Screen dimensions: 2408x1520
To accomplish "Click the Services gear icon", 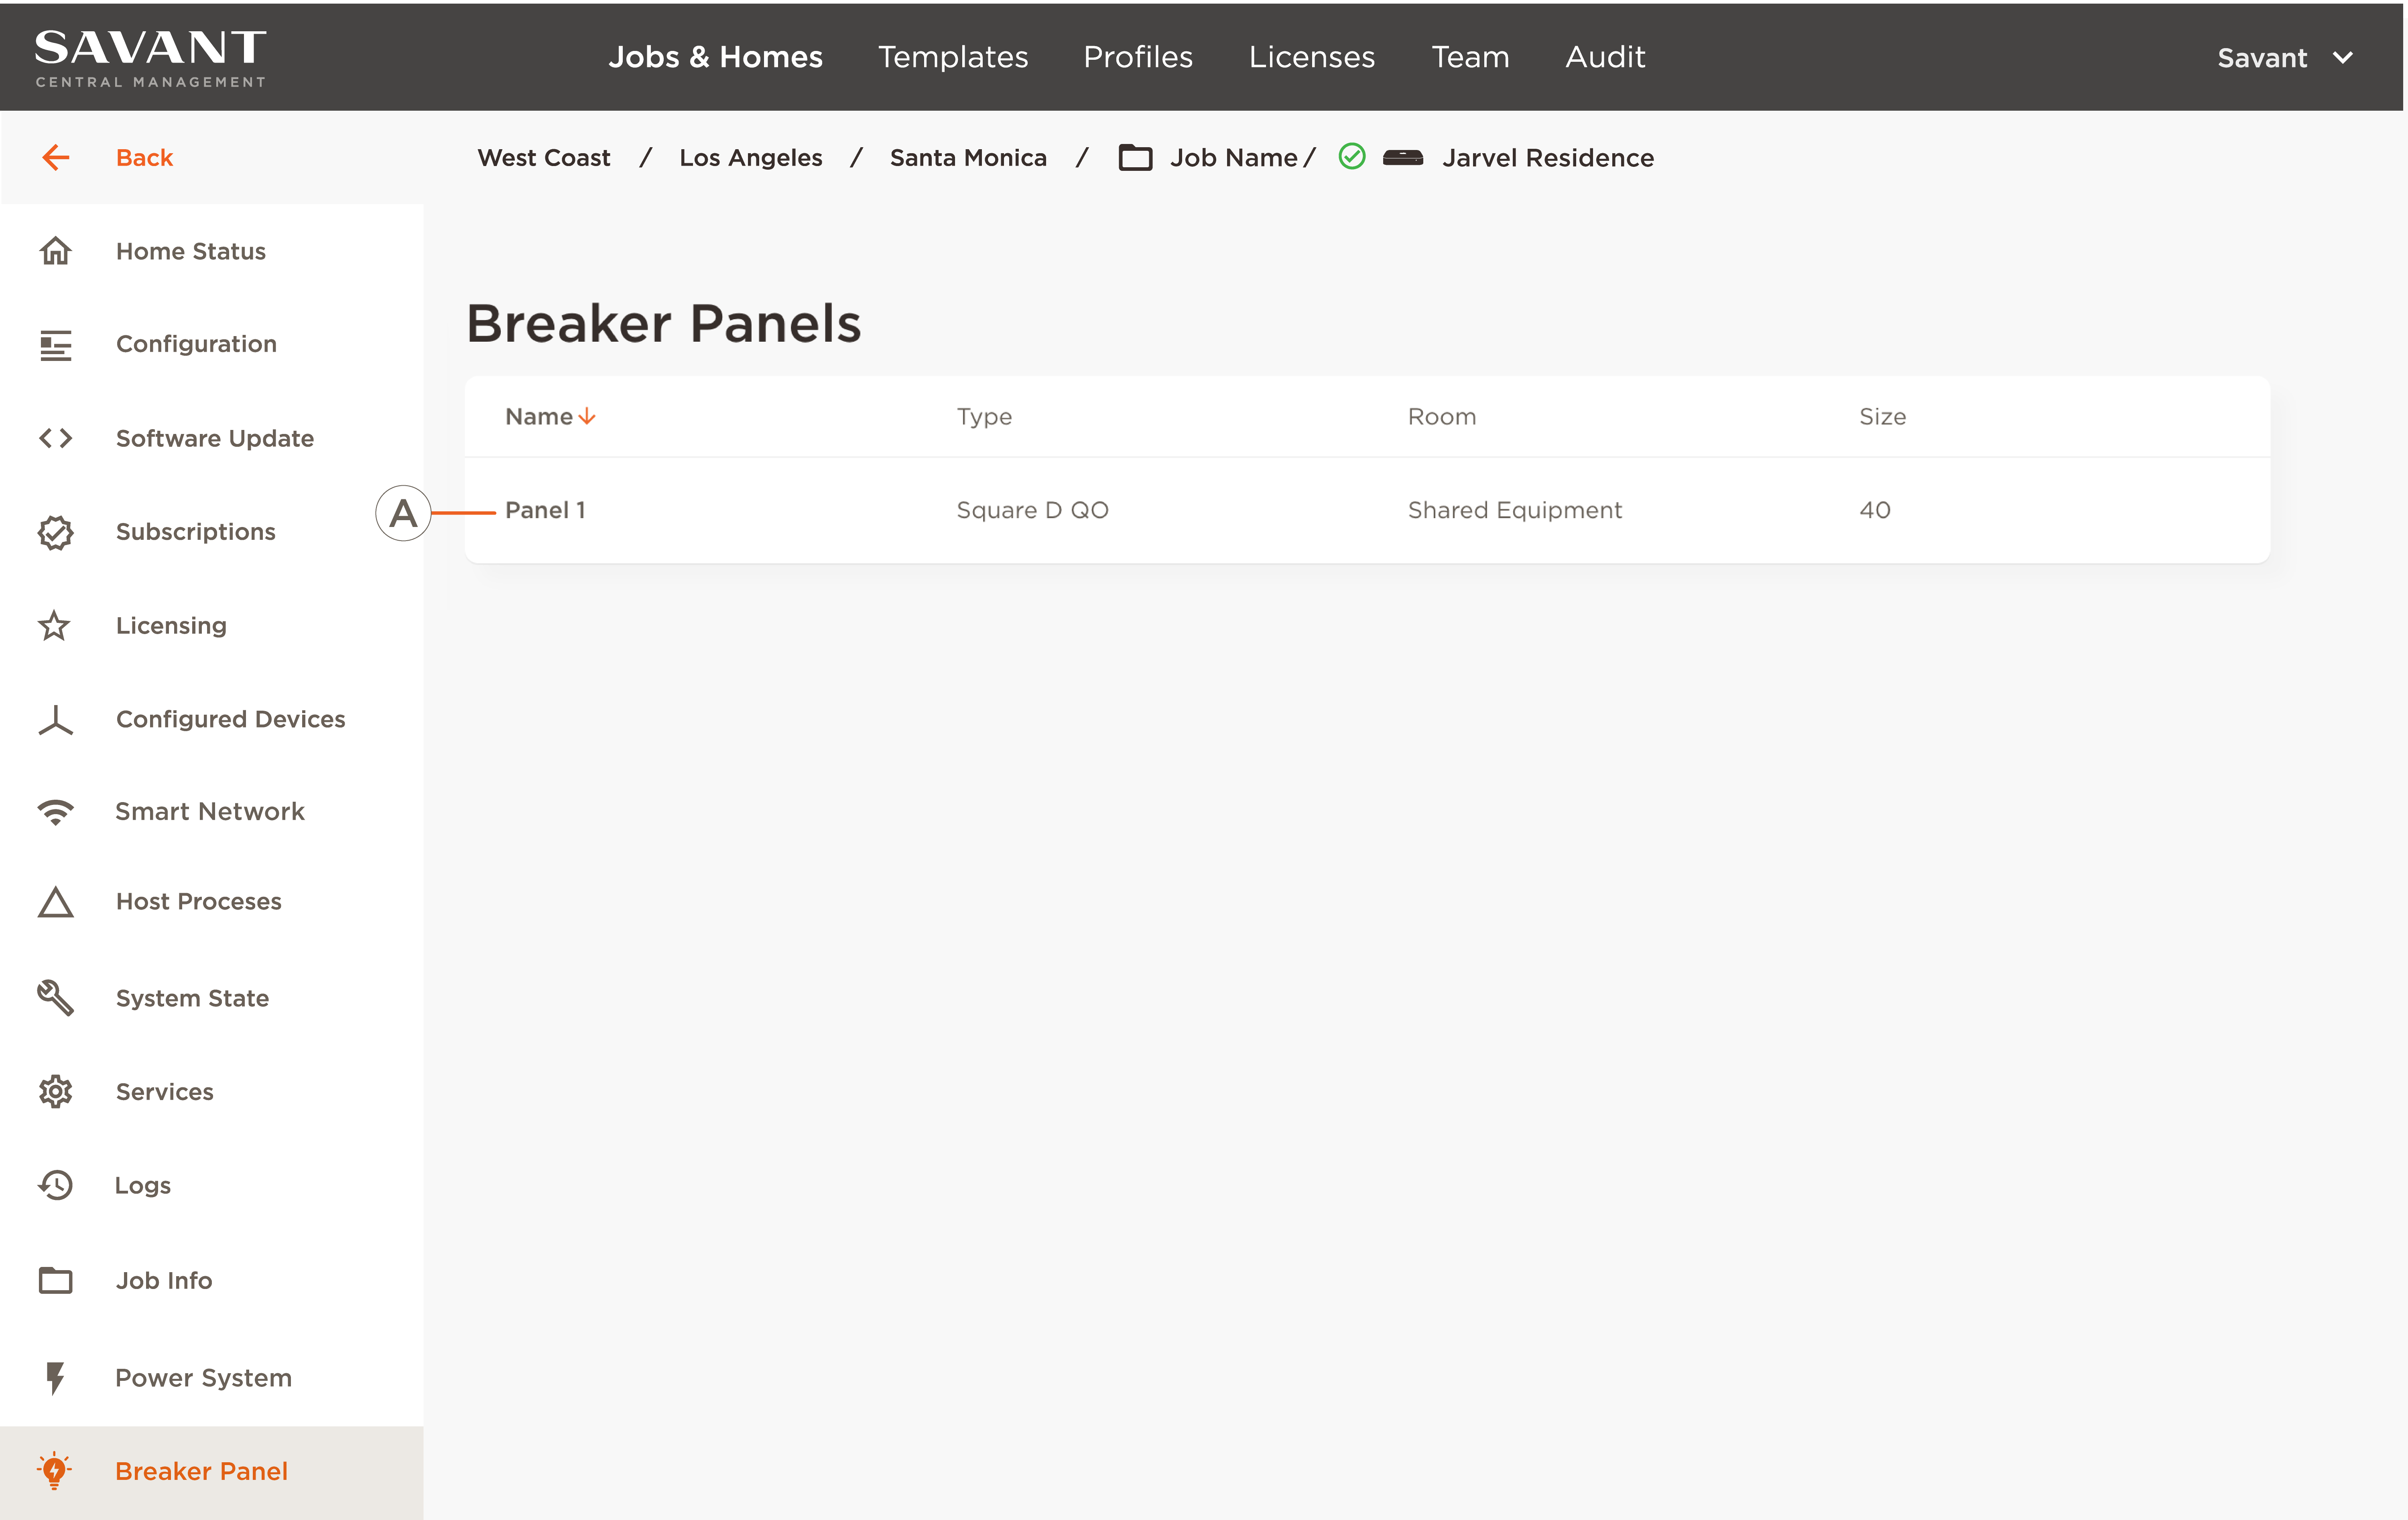I will [55, 1091].
